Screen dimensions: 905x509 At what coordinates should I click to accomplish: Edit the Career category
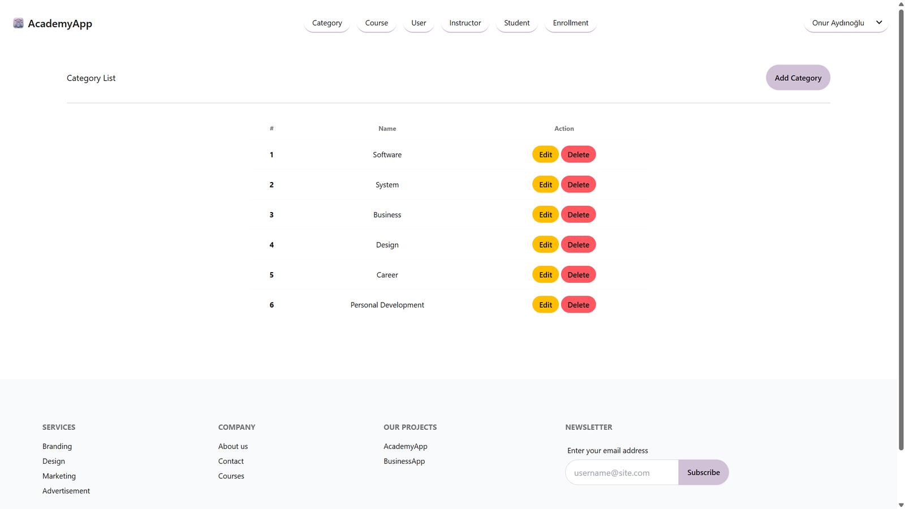click(545, 274)
